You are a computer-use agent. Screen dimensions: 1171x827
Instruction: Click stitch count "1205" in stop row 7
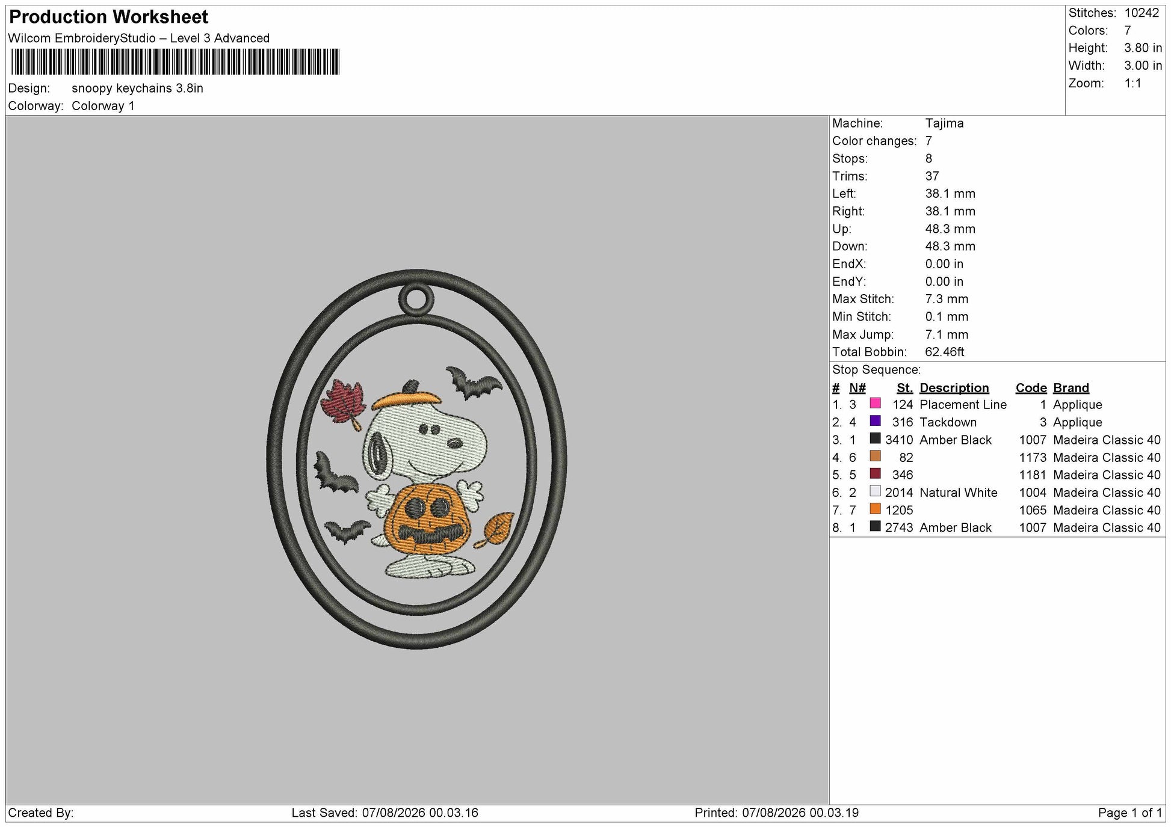click(x=899, y=511)
